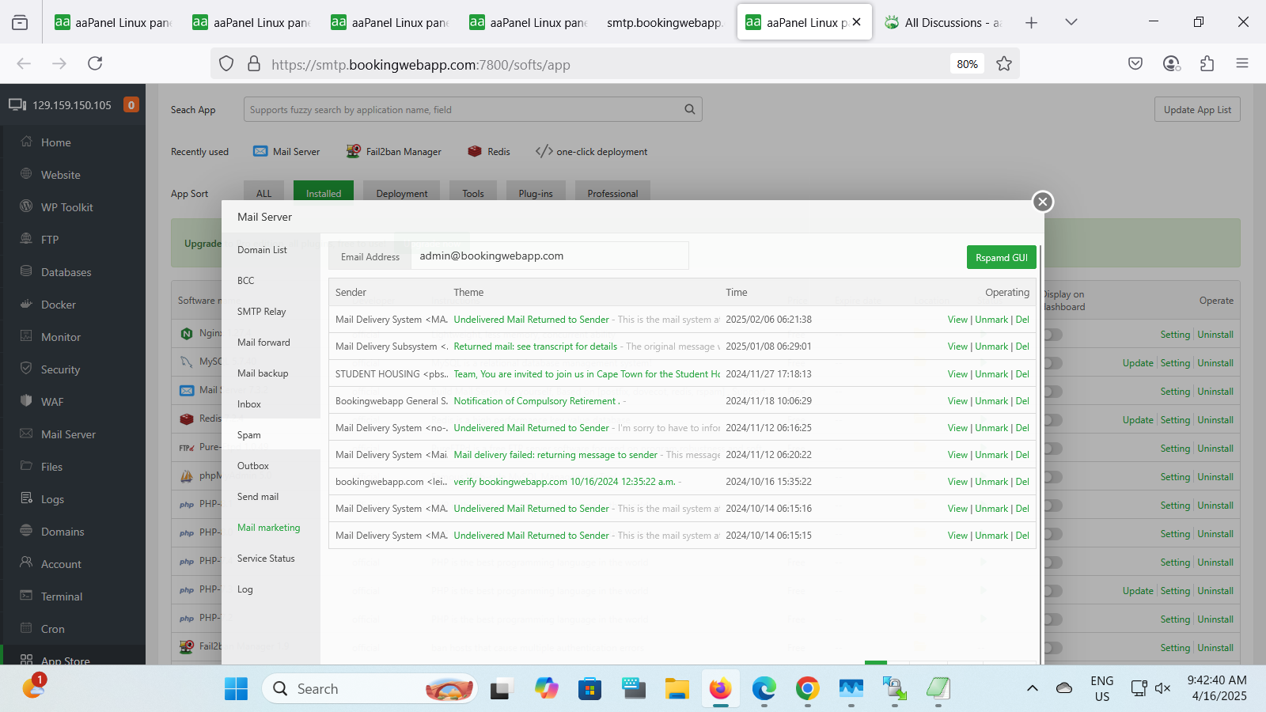The width and height of the screenshot is (1266, 712).
Task: Select Inbox in Mail Server sidebar
Action: coord(249,404)
